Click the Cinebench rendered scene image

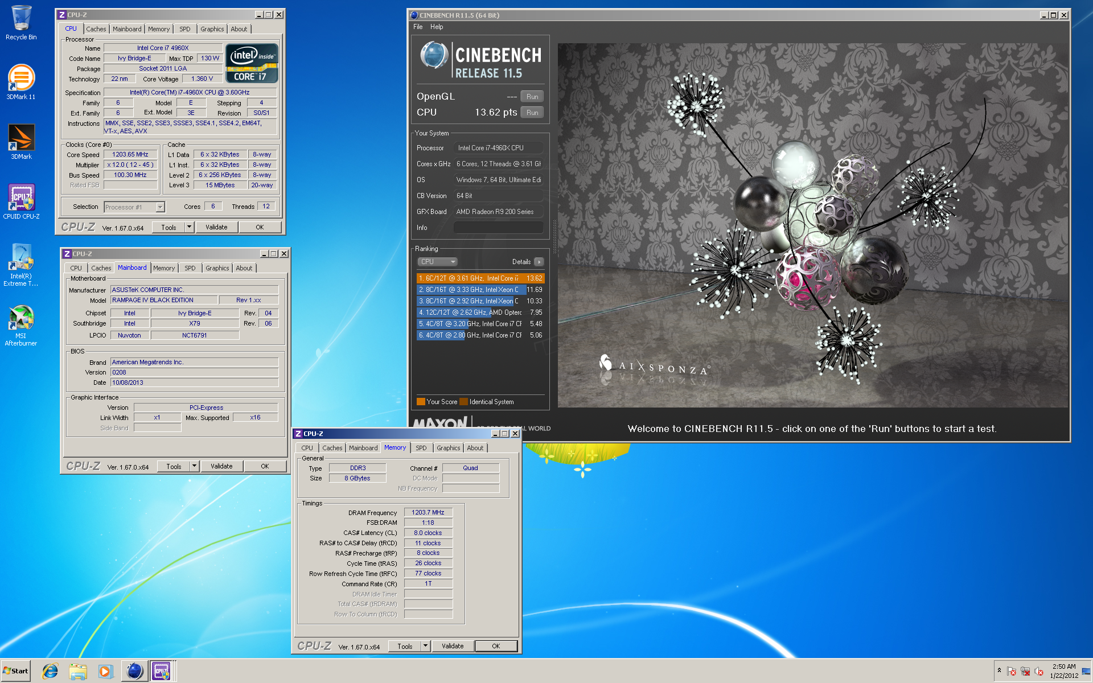pos(813,225)
